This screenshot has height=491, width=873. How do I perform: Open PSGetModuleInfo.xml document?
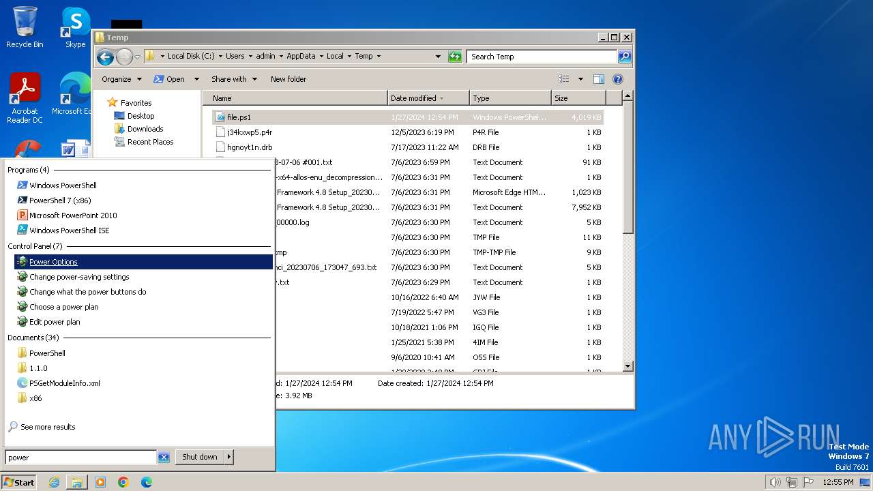[x=64, y=383]
